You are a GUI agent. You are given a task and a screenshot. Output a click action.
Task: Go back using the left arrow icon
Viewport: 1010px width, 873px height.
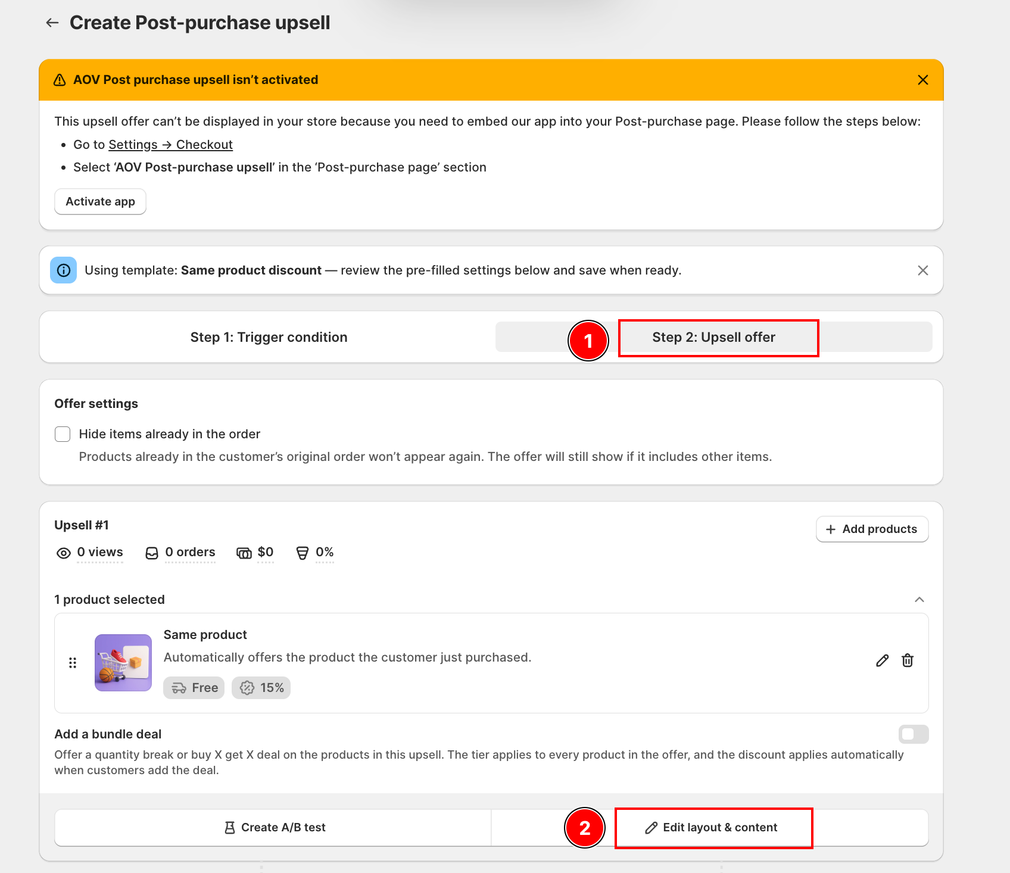tap(52, 23)
